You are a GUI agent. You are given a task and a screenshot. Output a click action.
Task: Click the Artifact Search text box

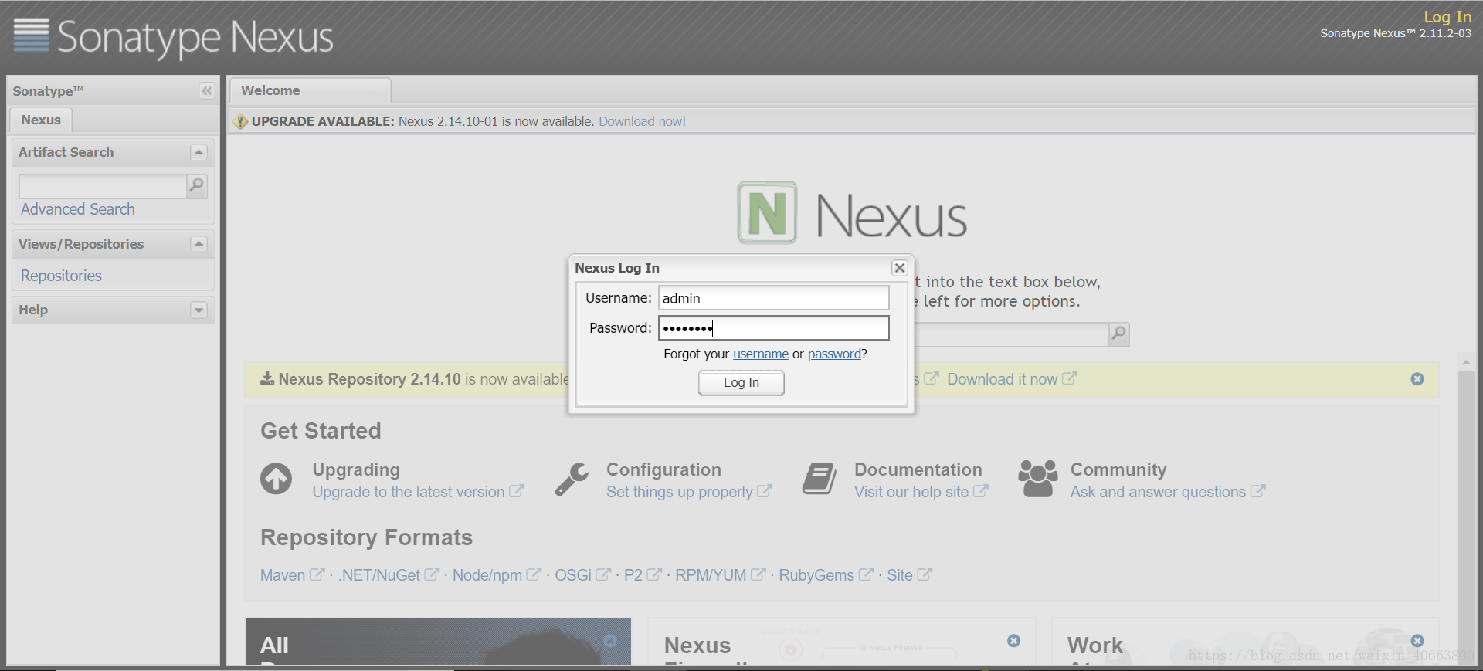pos(103,186)
